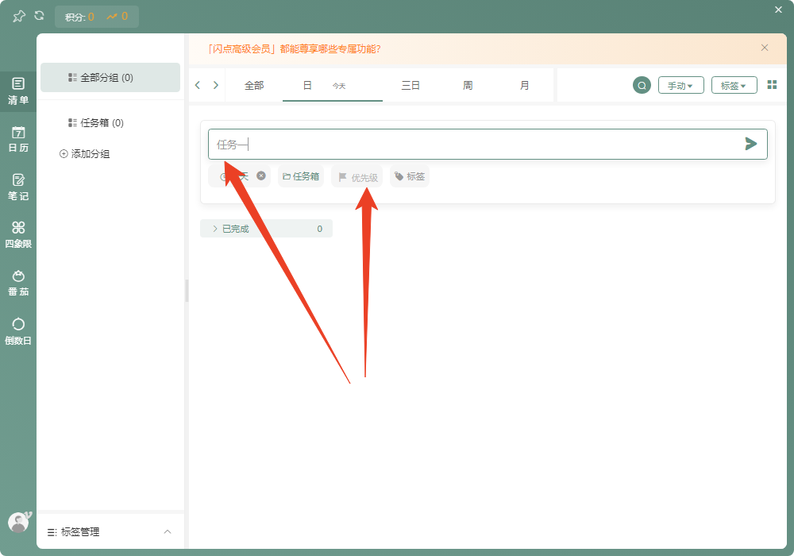Open the 番茄 pomodoro timer
Viewport: 794px width, 556px height.
coord(18,283)
